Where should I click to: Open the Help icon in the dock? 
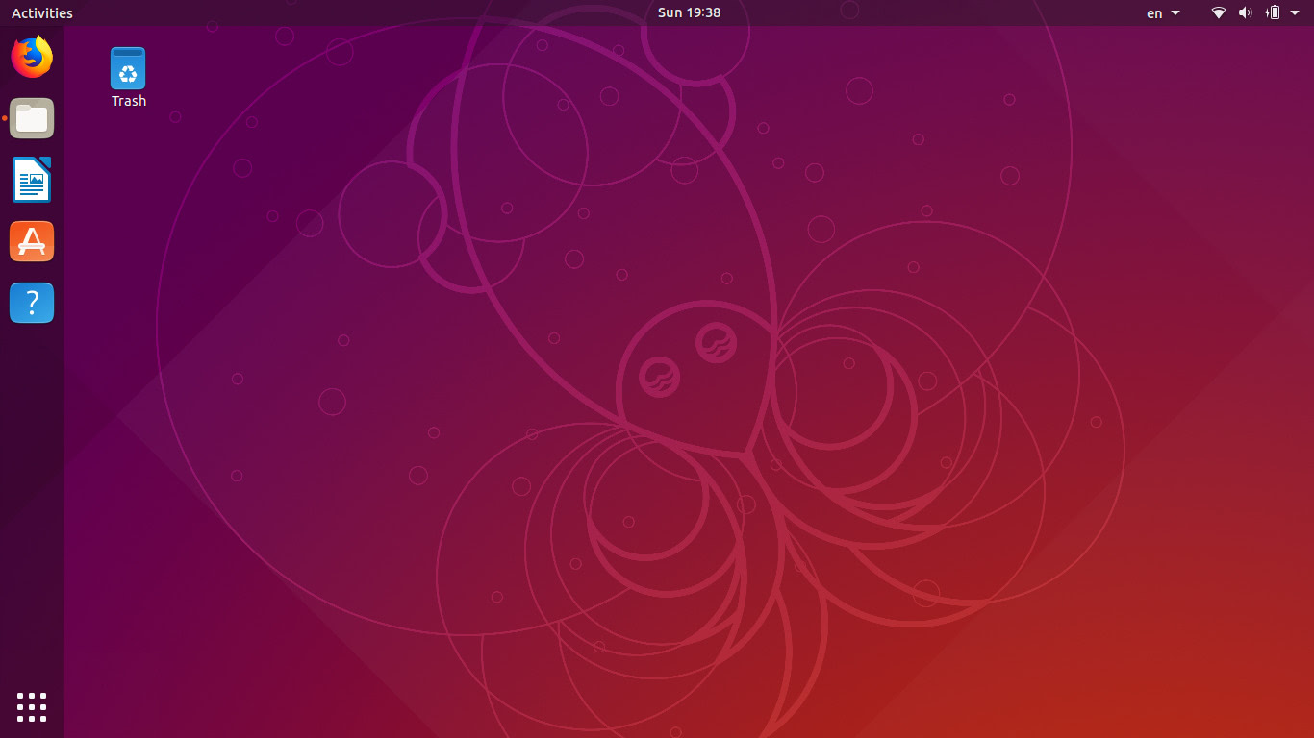[x=32, y=303]
